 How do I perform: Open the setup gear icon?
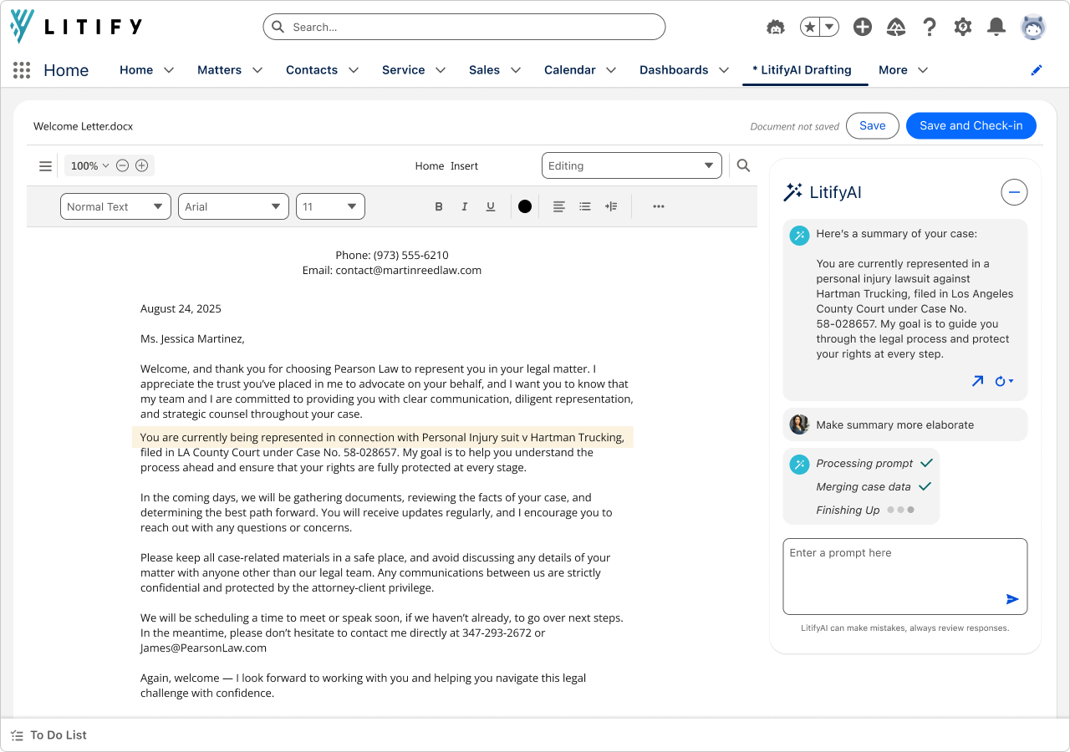(963, 27)
